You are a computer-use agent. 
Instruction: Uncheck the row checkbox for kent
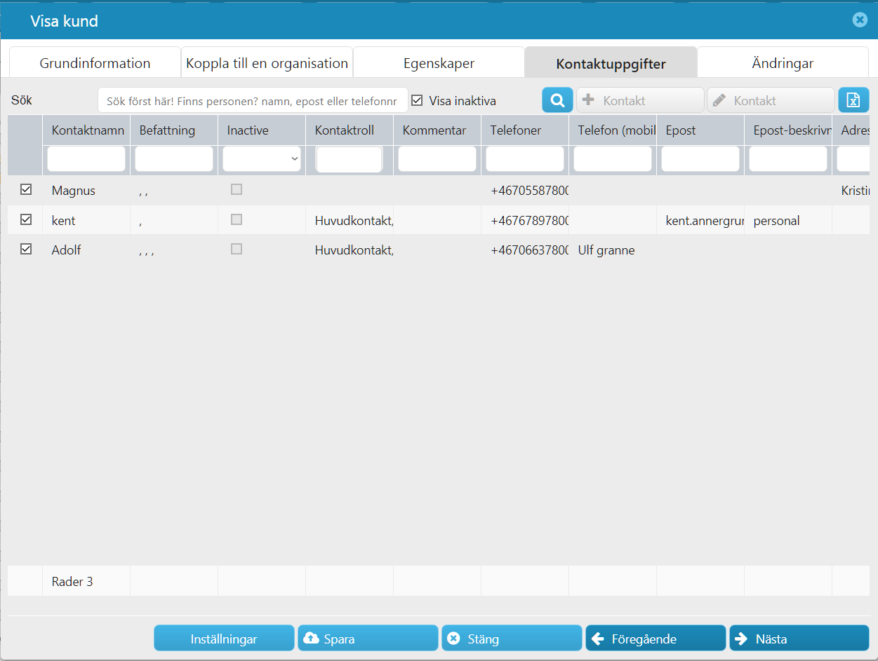(x=26, y=219)
